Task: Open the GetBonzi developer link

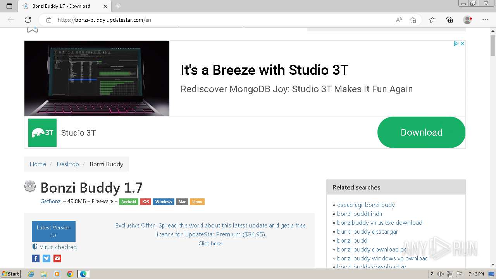Action: (51, 201)
